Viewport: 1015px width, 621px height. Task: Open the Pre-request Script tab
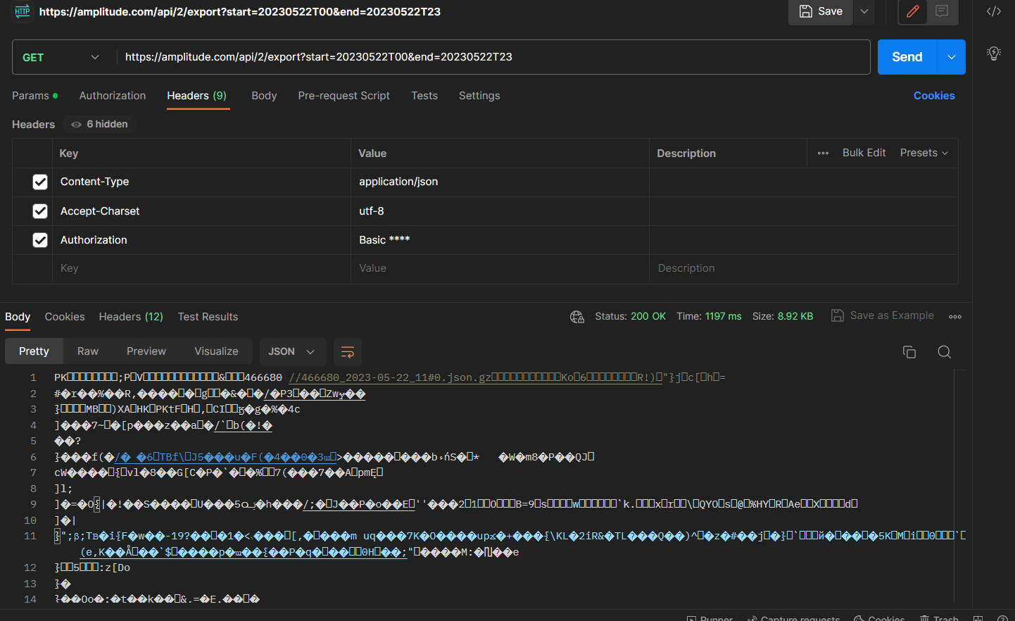[343, 96]
